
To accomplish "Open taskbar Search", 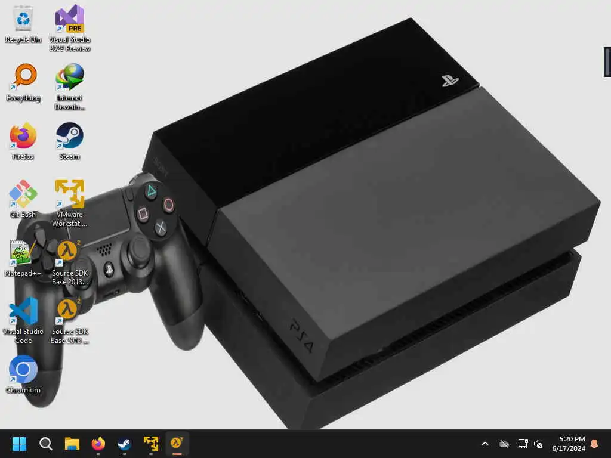I will tap(45, 444).
